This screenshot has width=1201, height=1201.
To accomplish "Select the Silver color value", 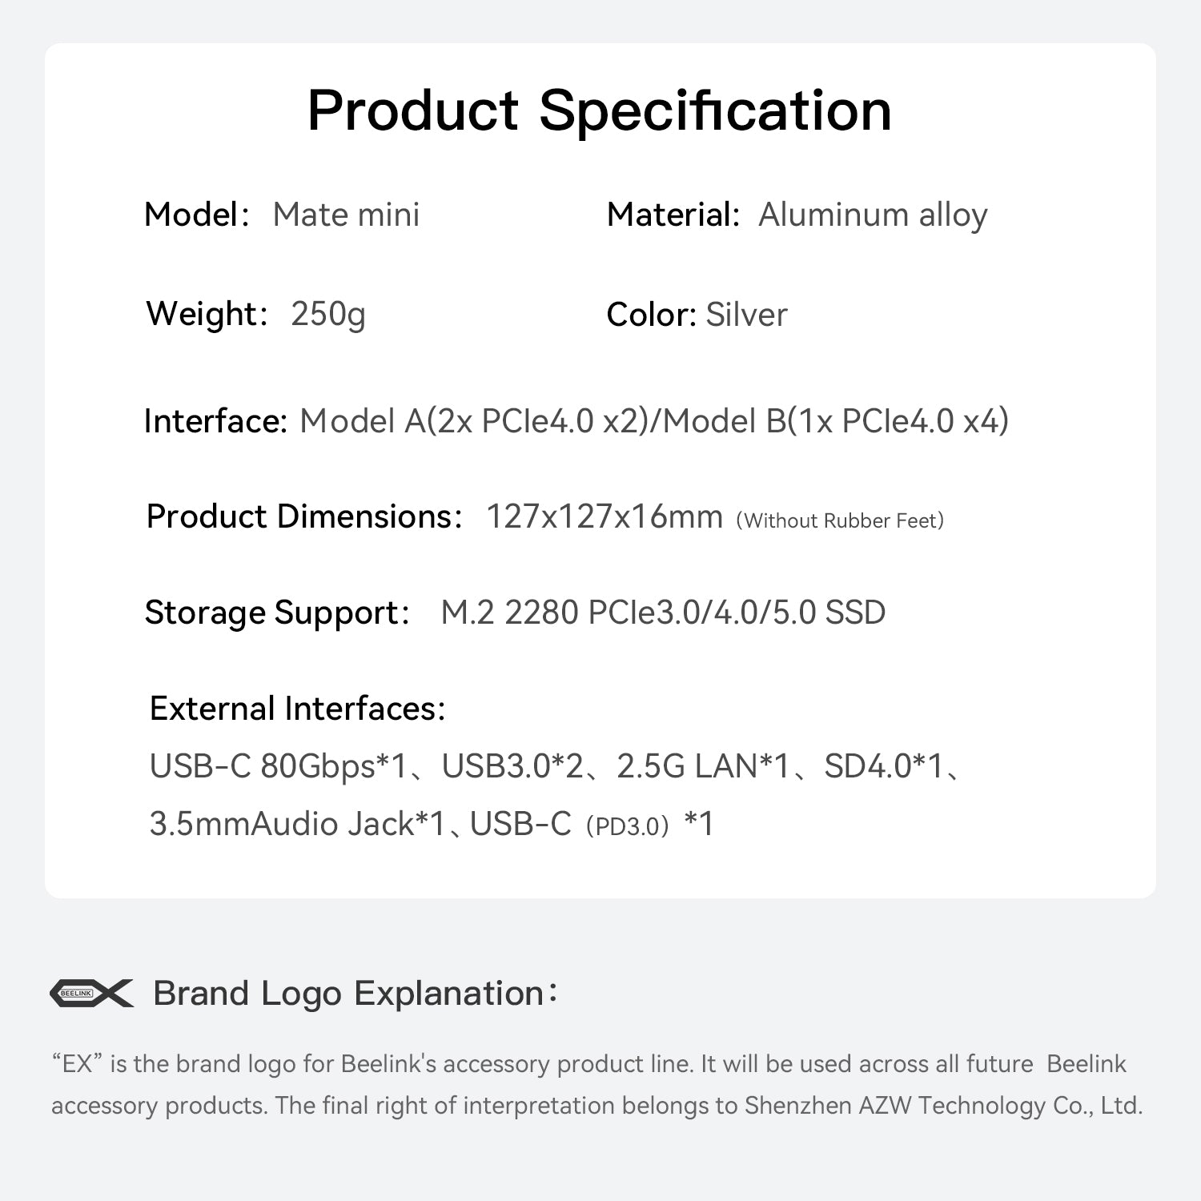I will click(x=746, y=315).
